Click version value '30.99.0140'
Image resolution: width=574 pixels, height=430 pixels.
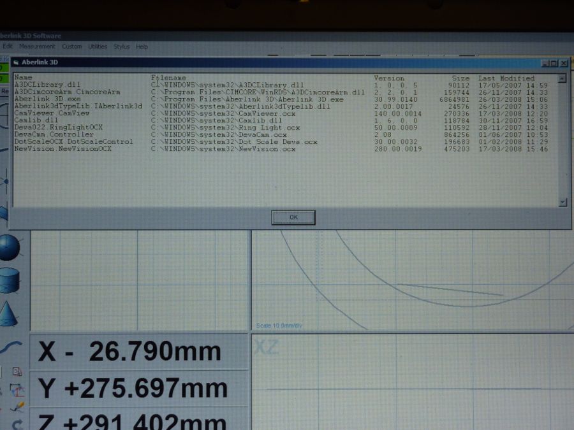click(395, 99)
